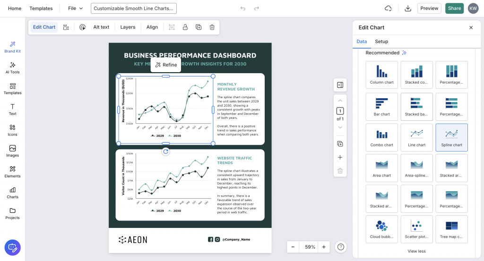Click the resize chart icon in toolbar

66,27
